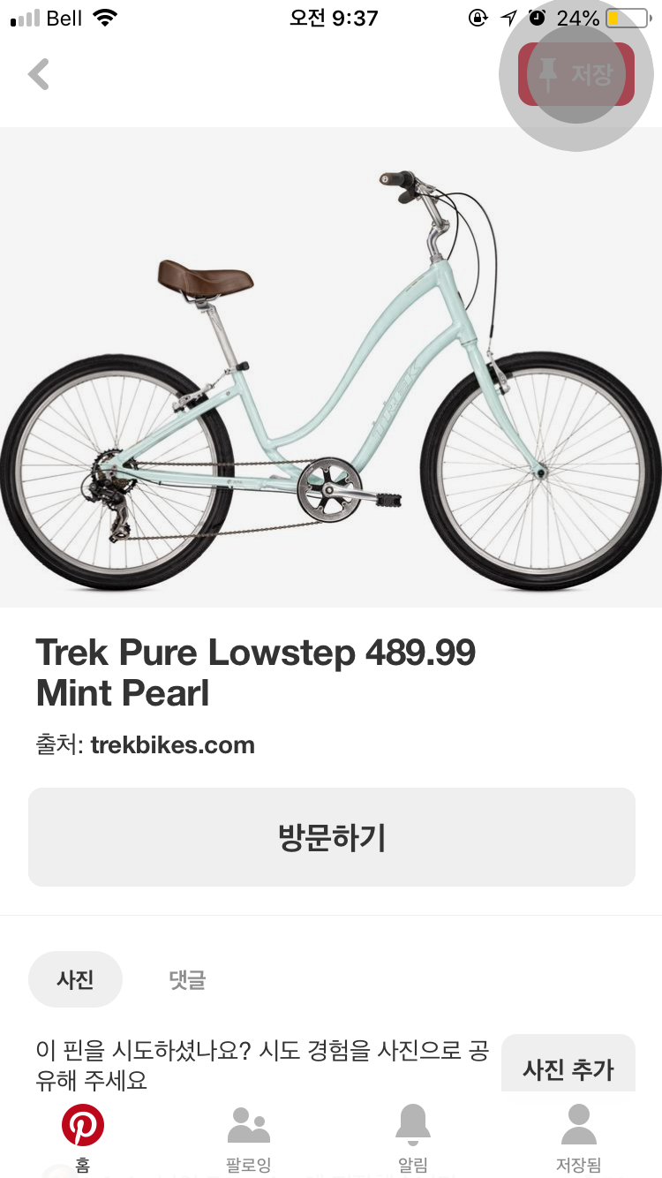Screen dimensions: 662x1178
Task: Tap the 오전 9:37 clock in the status bar
Action: 334,18
